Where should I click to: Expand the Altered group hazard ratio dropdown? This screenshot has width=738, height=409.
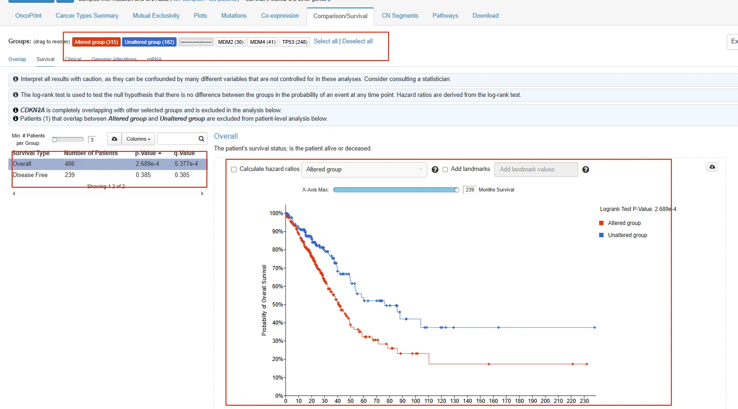pyautogui.click(x=364, y=170)
